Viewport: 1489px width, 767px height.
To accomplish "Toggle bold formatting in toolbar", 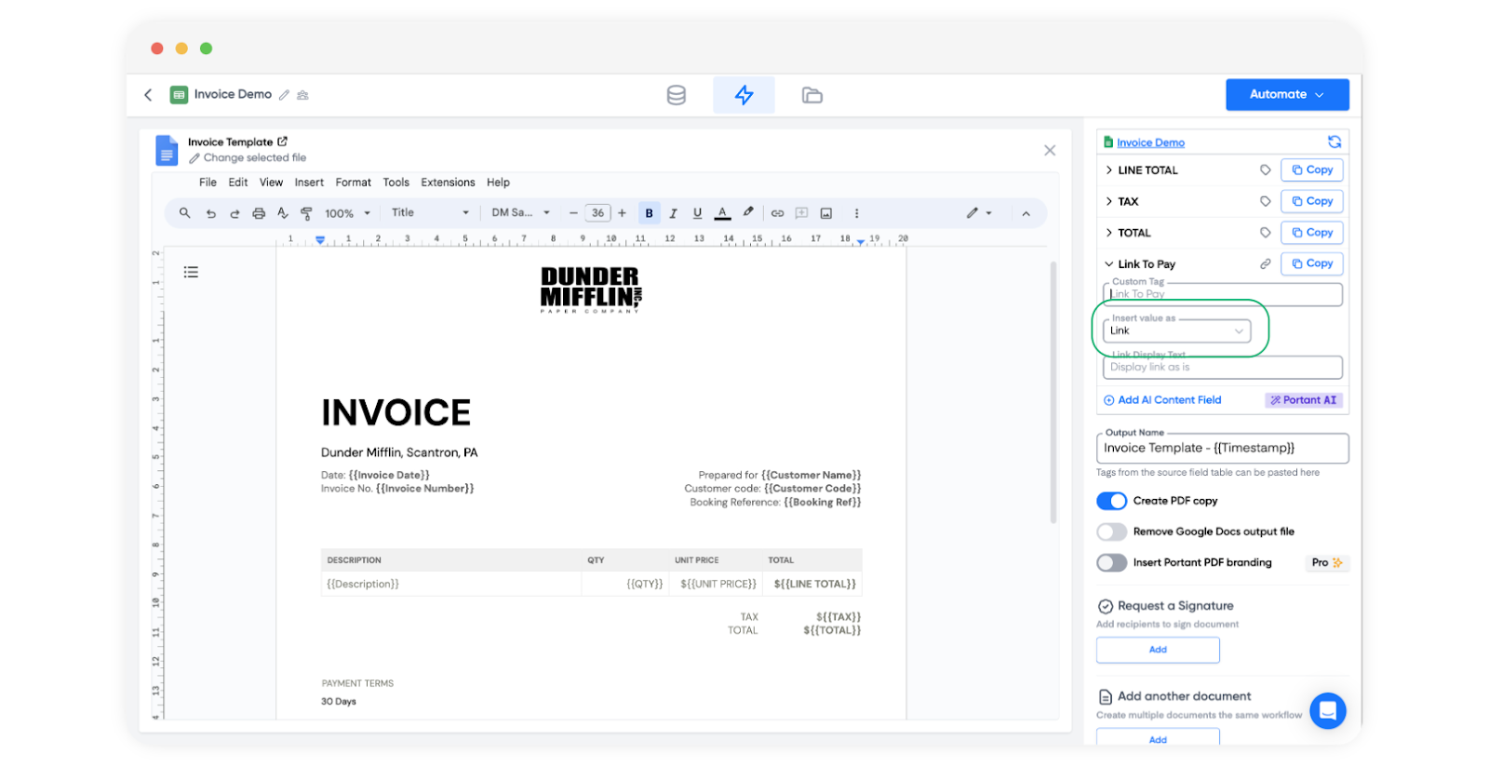I will pyautogui.click(x=649, y=213).
